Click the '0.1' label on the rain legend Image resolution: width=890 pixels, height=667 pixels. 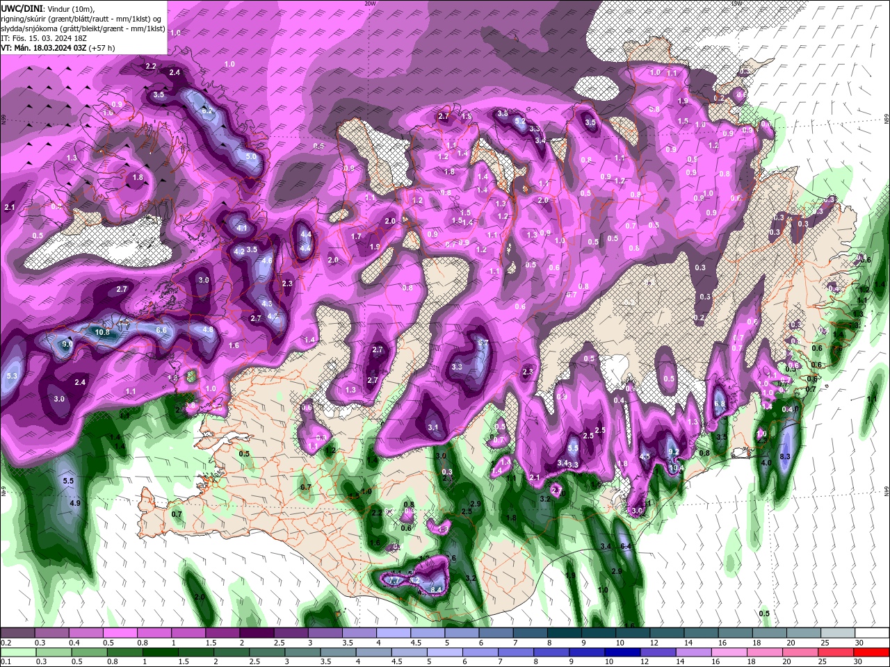6,662
